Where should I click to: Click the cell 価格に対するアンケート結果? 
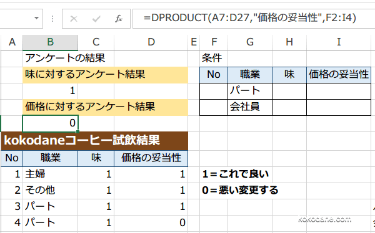pyautogui.click(x=105, y=107)
